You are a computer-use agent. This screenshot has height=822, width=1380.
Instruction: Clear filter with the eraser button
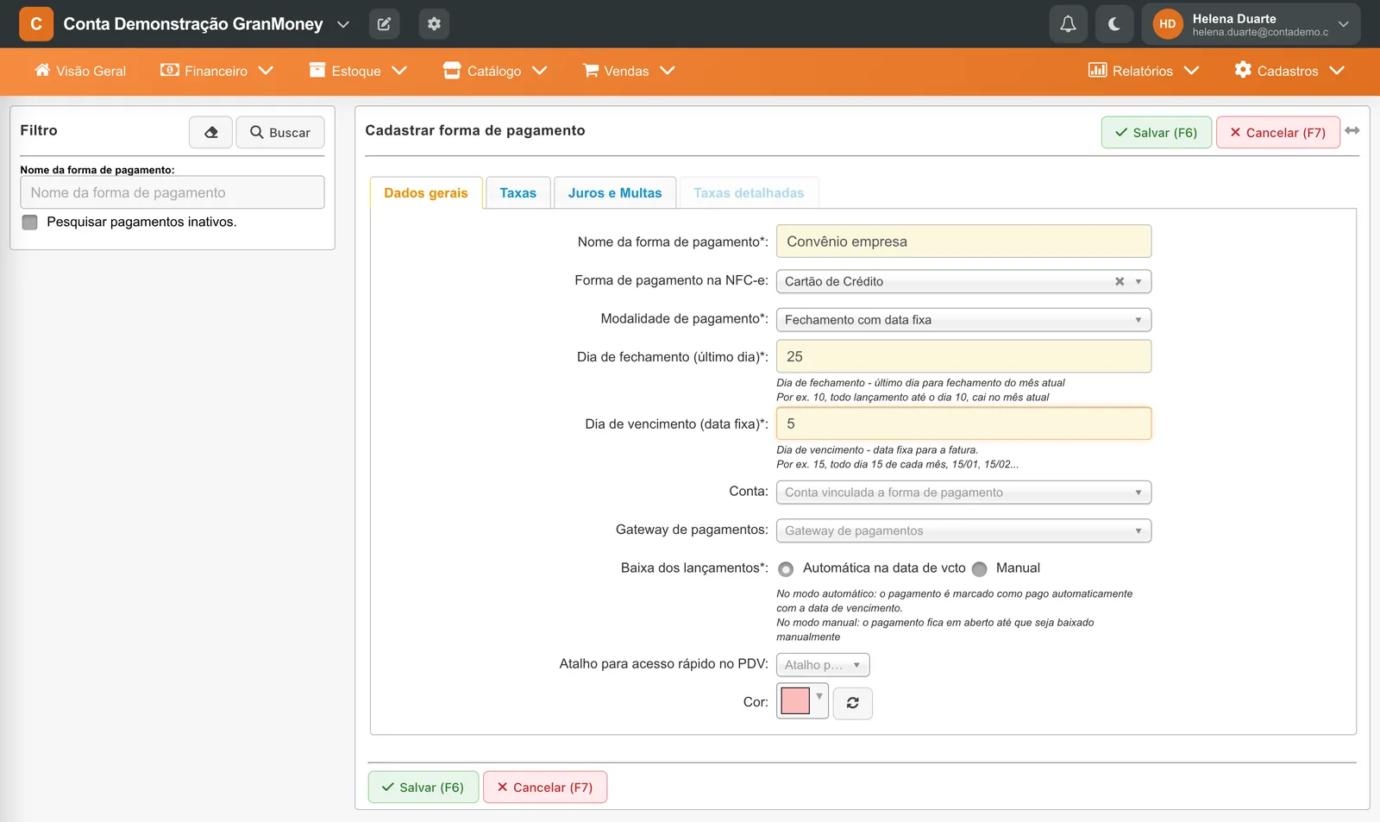210,132
